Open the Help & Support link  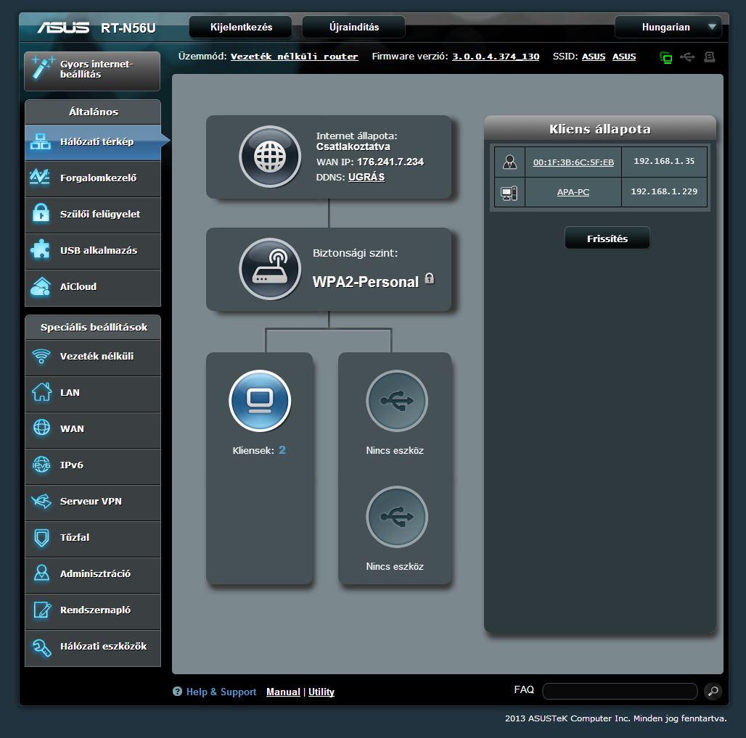(221, 692)
